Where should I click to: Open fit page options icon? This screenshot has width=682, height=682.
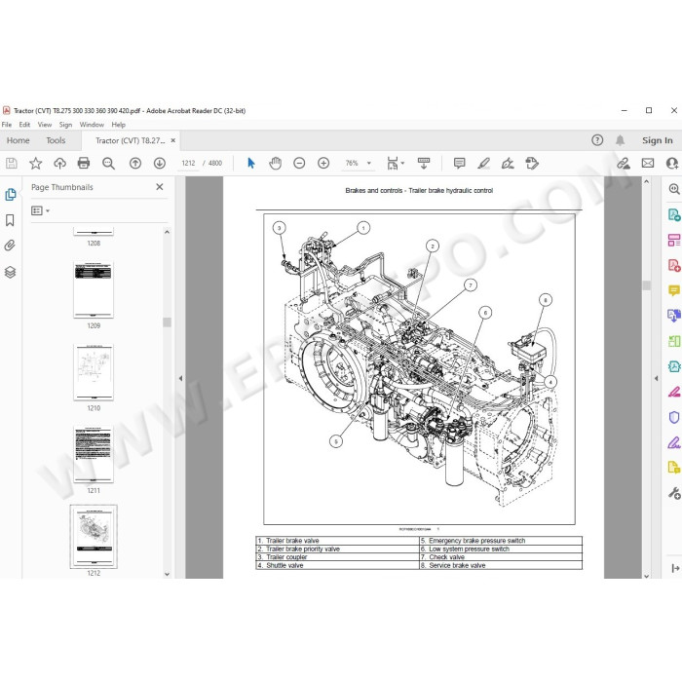395,163
